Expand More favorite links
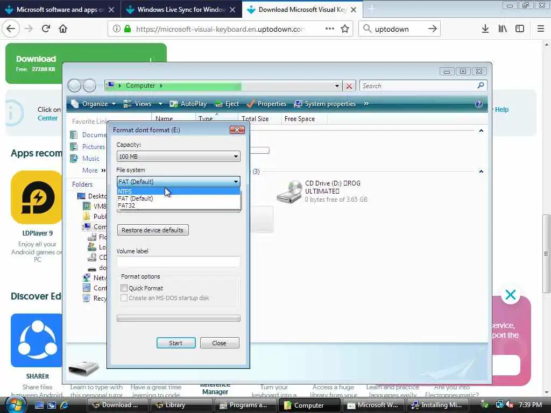The image size is (551, 413). click(x=94, y=170)
